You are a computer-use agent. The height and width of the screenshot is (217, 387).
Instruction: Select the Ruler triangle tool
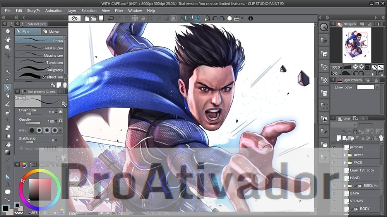coord(8,176)
